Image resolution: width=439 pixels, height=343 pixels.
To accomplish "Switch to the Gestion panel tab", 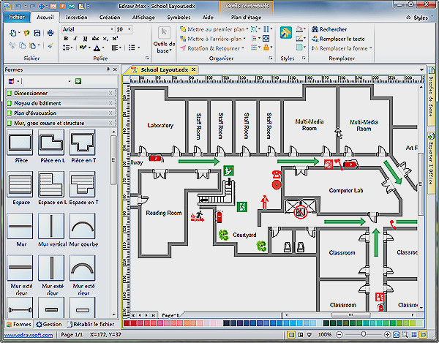I will tap(49, 324).
